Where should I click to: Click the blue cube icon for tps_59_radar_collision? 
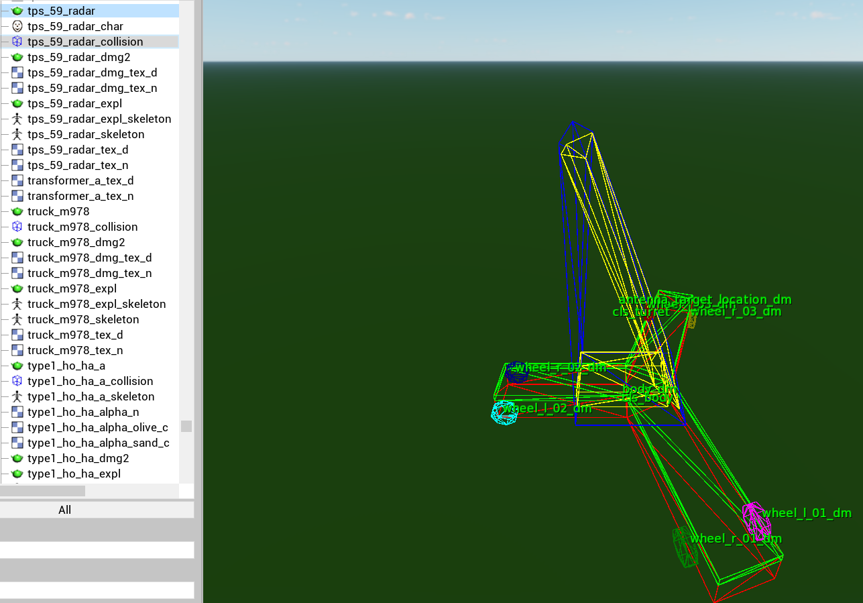click(x=17, y=42)
